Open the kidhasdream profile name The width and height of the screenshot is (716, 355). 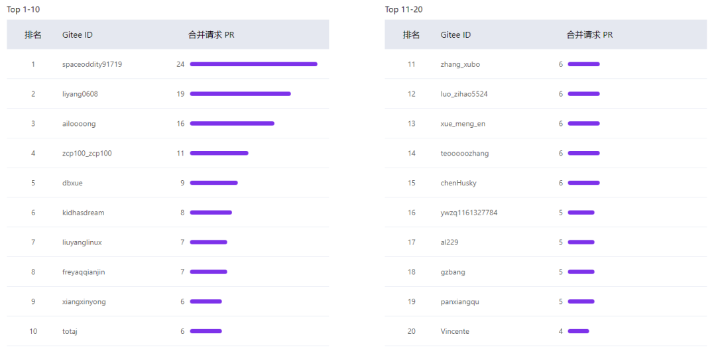(x=83, y=213)
